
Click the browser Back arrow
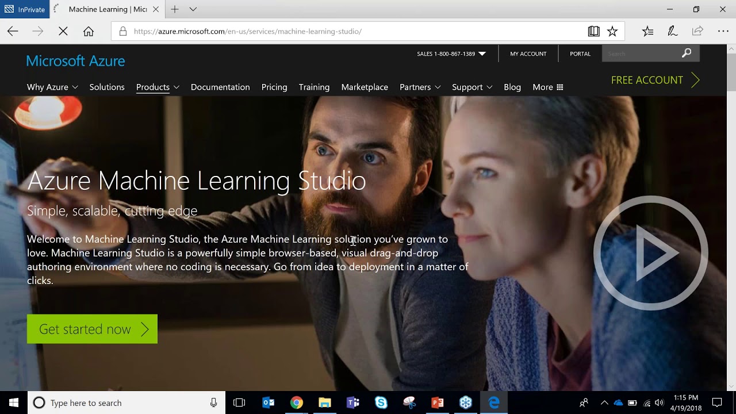click(13, 32)
